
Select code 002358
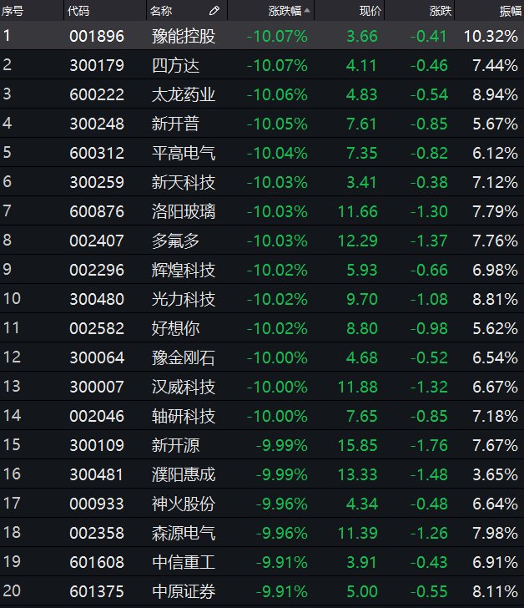[97, 533]
